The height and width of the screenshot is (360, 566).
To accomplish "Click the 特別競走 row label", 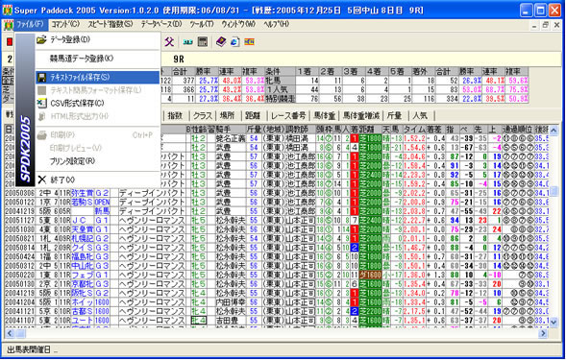I will (280, 98).
